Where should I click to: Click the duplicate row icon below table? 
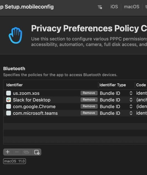point(26,152)
